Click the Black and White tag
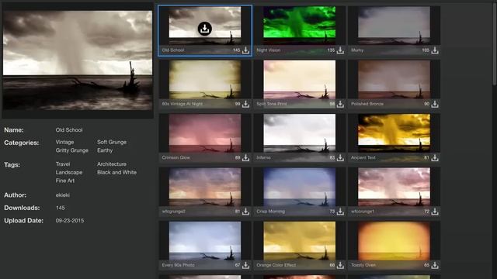 pyautogui.click(x=116, y=172)
